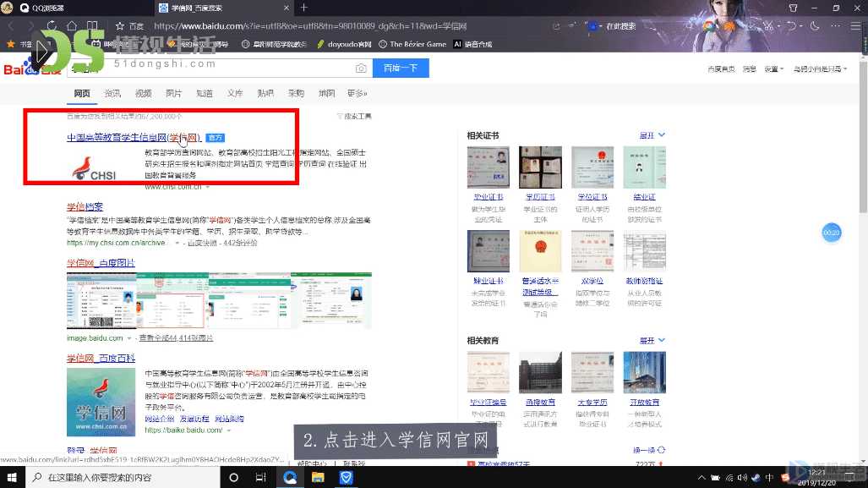
Task: Close the 学信网 百度搜索 tab
Action: coord(287,8)
